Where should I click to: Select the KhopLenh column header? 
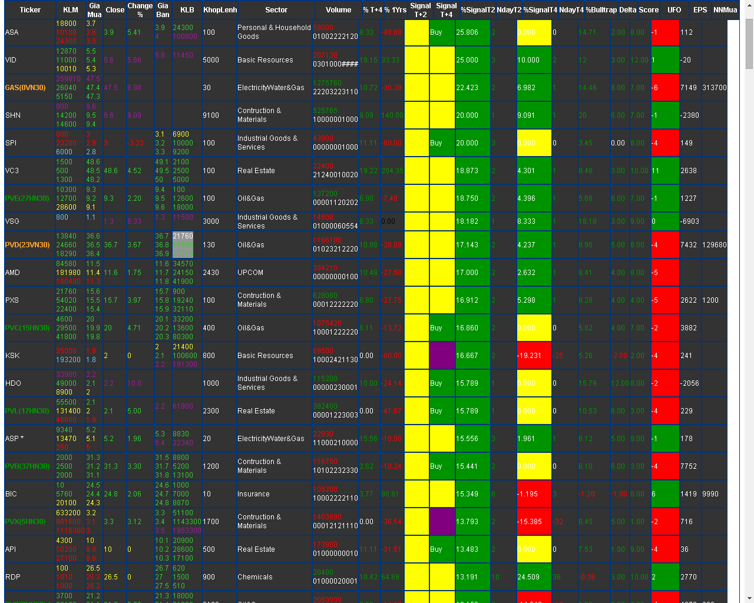coord(220,10)
